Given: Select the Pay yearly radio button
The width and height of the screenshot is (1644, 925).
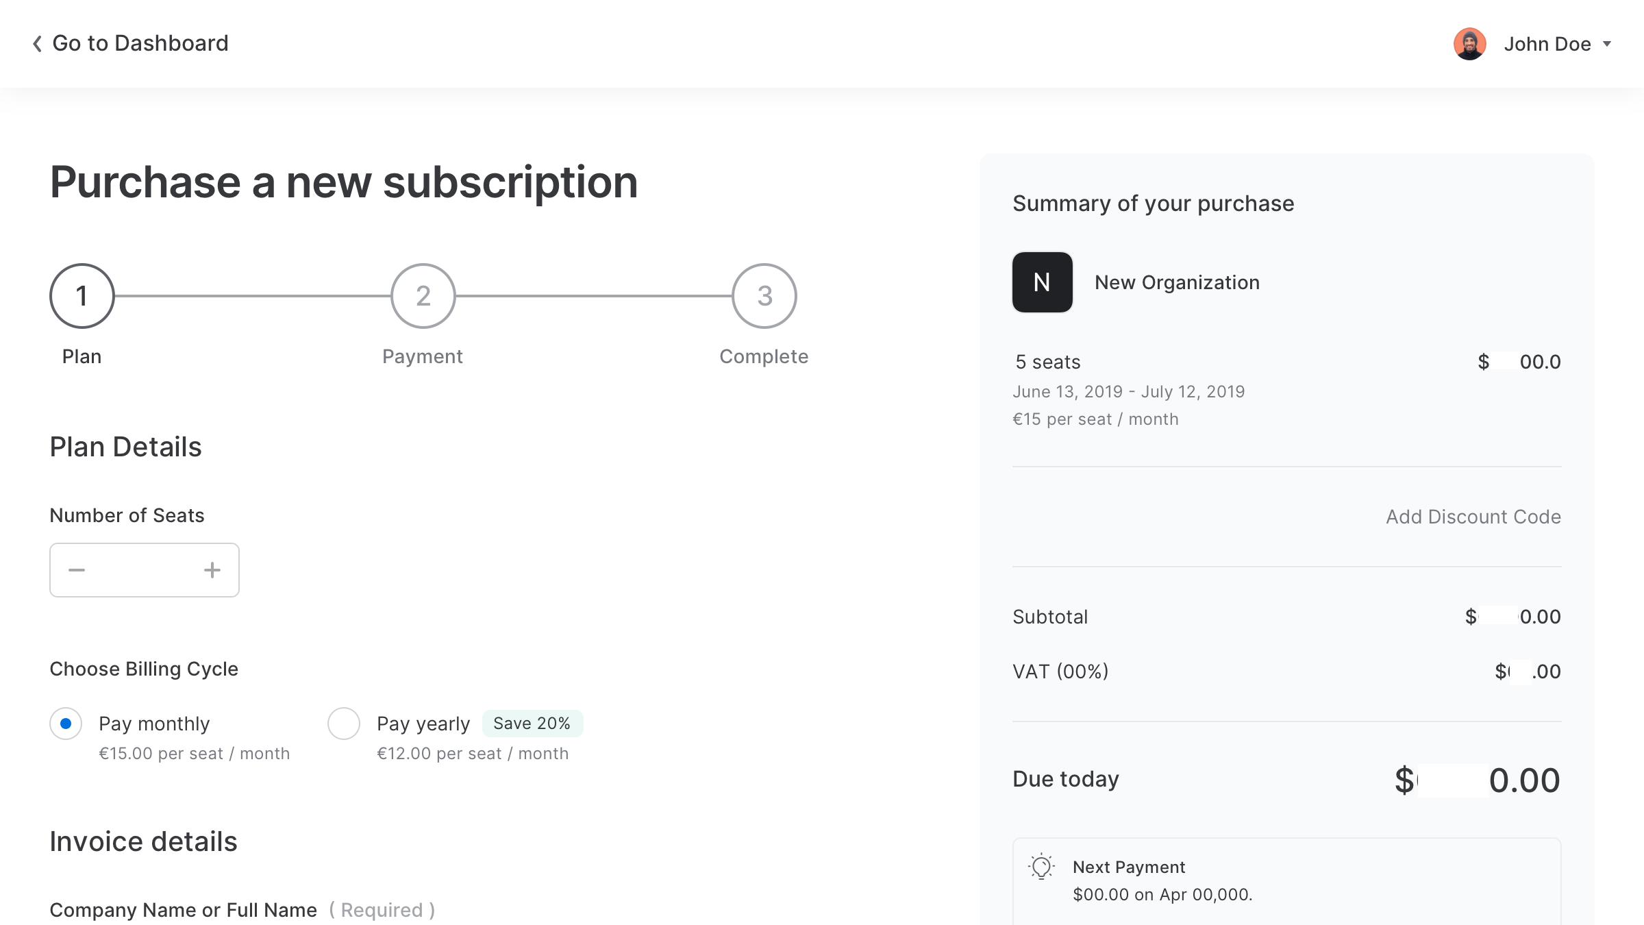Looking at the screenshot, I should (x=344, y=724).
